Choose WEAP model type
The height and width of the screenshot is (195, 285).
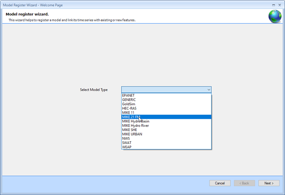[166, 147]
